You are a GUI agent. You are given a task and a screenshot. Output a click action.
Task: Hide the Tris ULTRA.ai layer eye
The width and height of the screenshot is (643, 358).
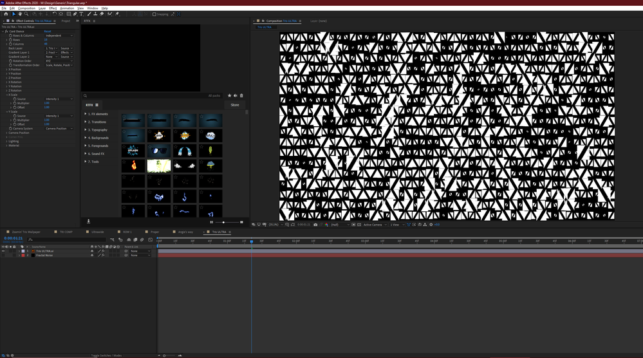click(x=3, y=251)
